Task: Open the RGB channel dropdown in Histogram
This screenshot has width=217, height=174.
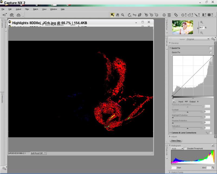Action: point(177,148)
